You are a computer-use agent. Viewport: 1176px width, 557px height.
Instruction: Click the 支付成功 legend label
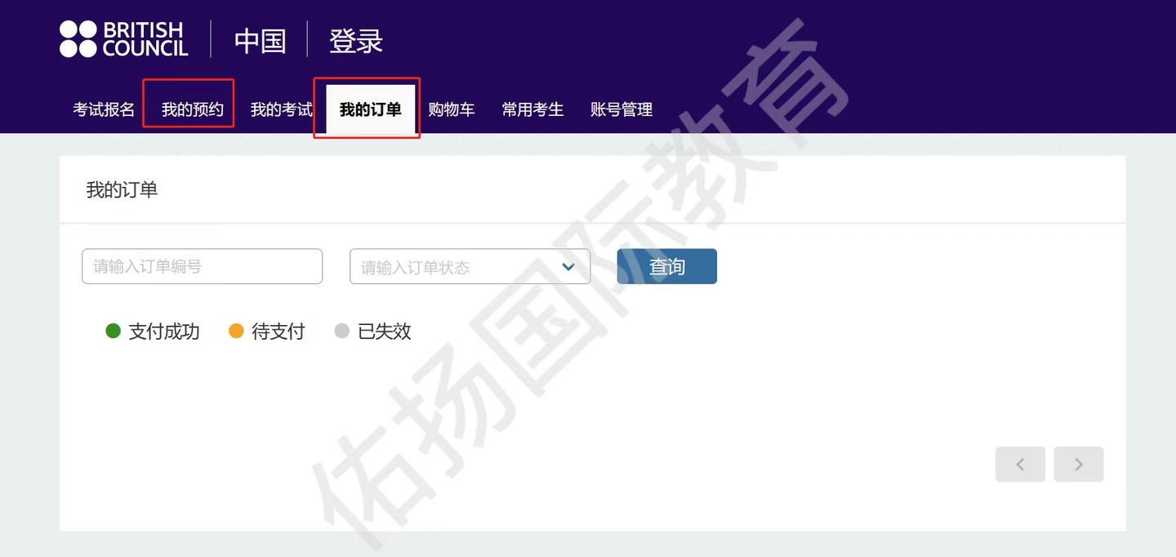coord(163,331)
